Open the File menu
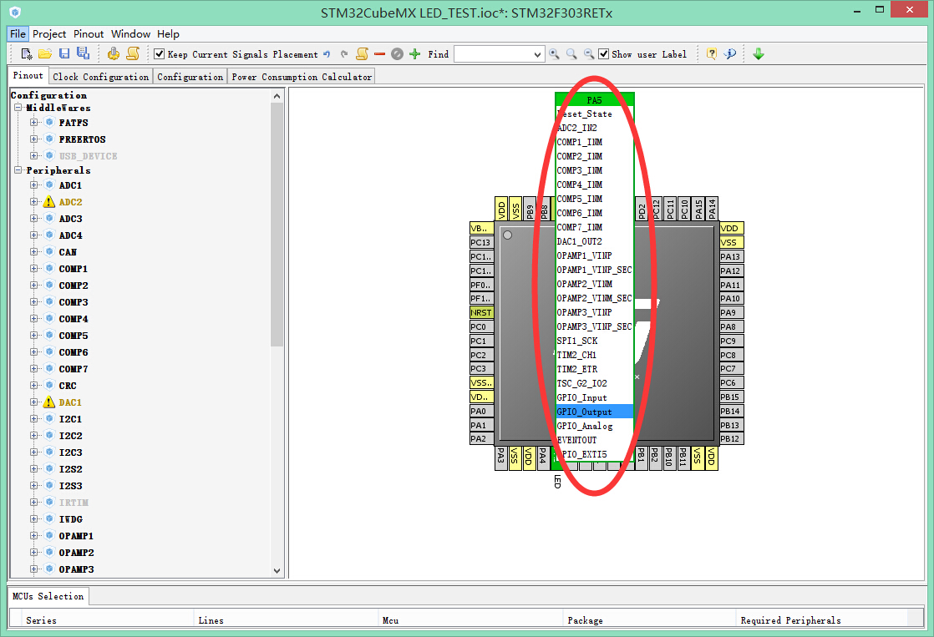934x637 pixels. pos(18,34)
